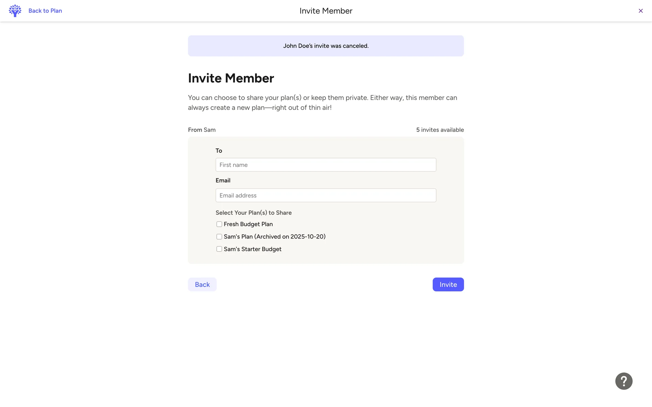This screenshot has height=407, width=652.
Task: Click the First name input field
Action: tap(326, 165)
